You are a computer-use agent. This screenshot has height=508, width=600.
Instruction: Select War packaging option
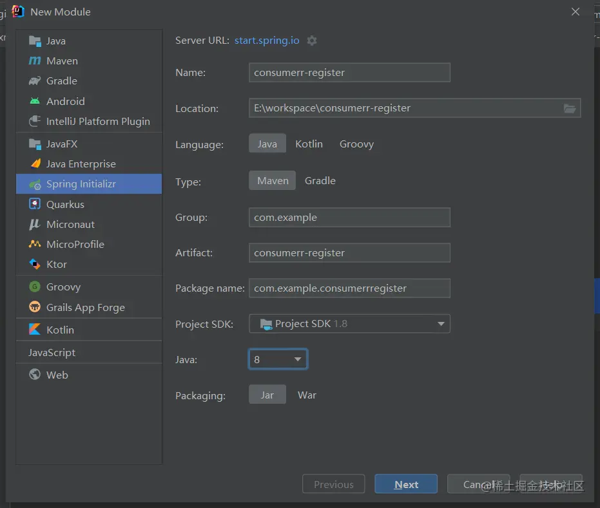[x=307, y=395]
